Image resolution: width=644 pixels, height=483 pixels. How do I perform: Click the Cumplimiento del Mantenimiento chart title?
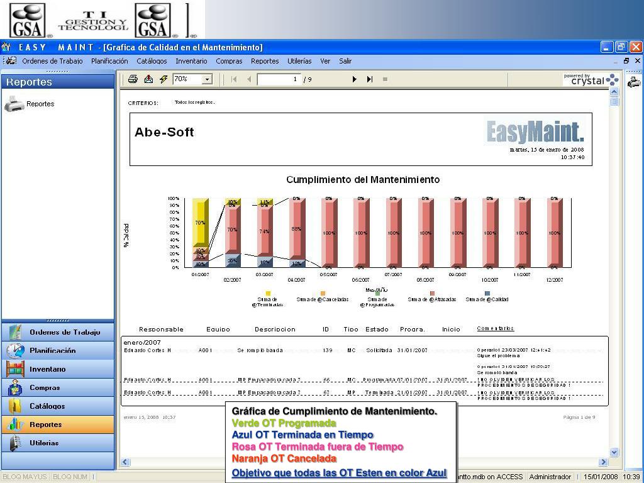363,179
